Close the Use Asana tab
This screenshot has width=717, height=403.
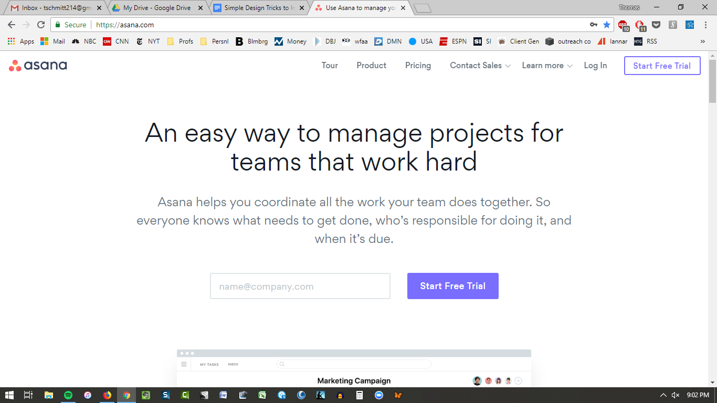click(x=403, y=8)
